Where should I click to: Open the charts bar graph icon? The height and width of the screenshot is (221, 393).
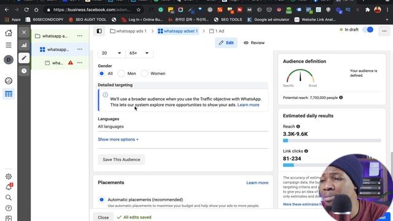point(24,45)
